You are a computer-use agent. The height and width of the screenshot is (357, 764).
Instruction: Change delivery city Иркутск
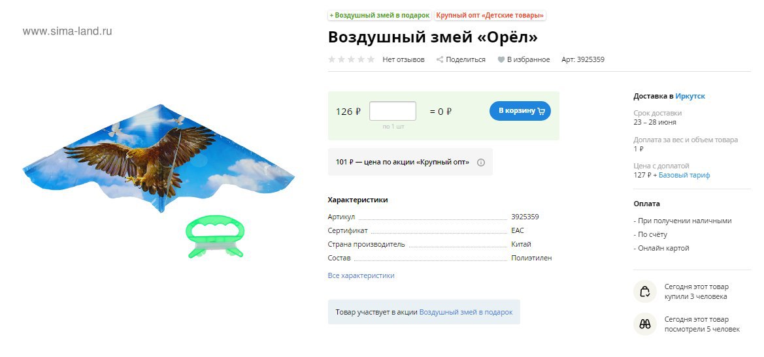click(690, 96)
